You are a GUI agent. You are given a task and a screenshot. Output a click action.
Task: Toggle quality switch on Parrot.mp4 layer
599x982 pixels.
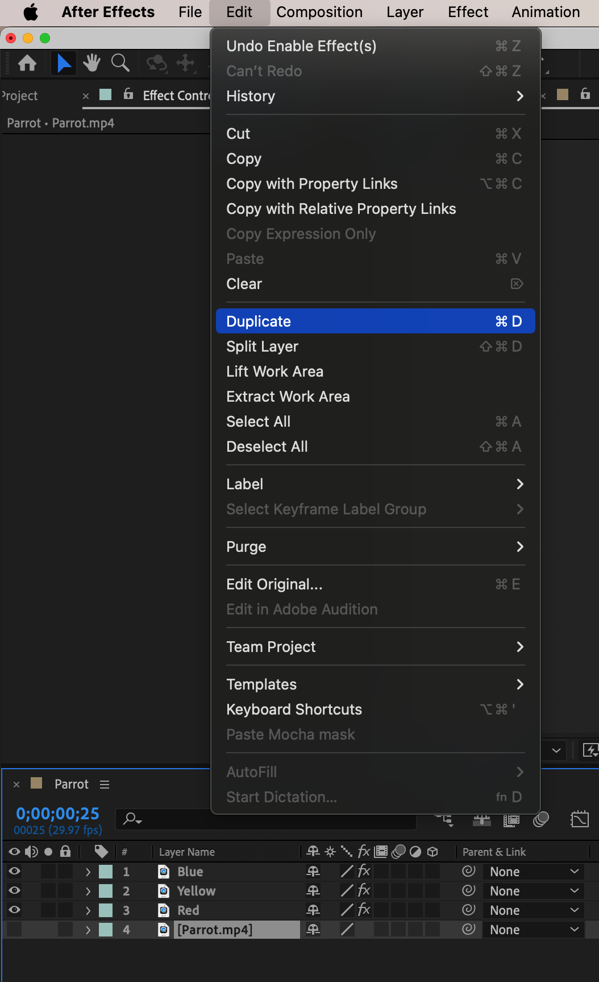[347, 929]
